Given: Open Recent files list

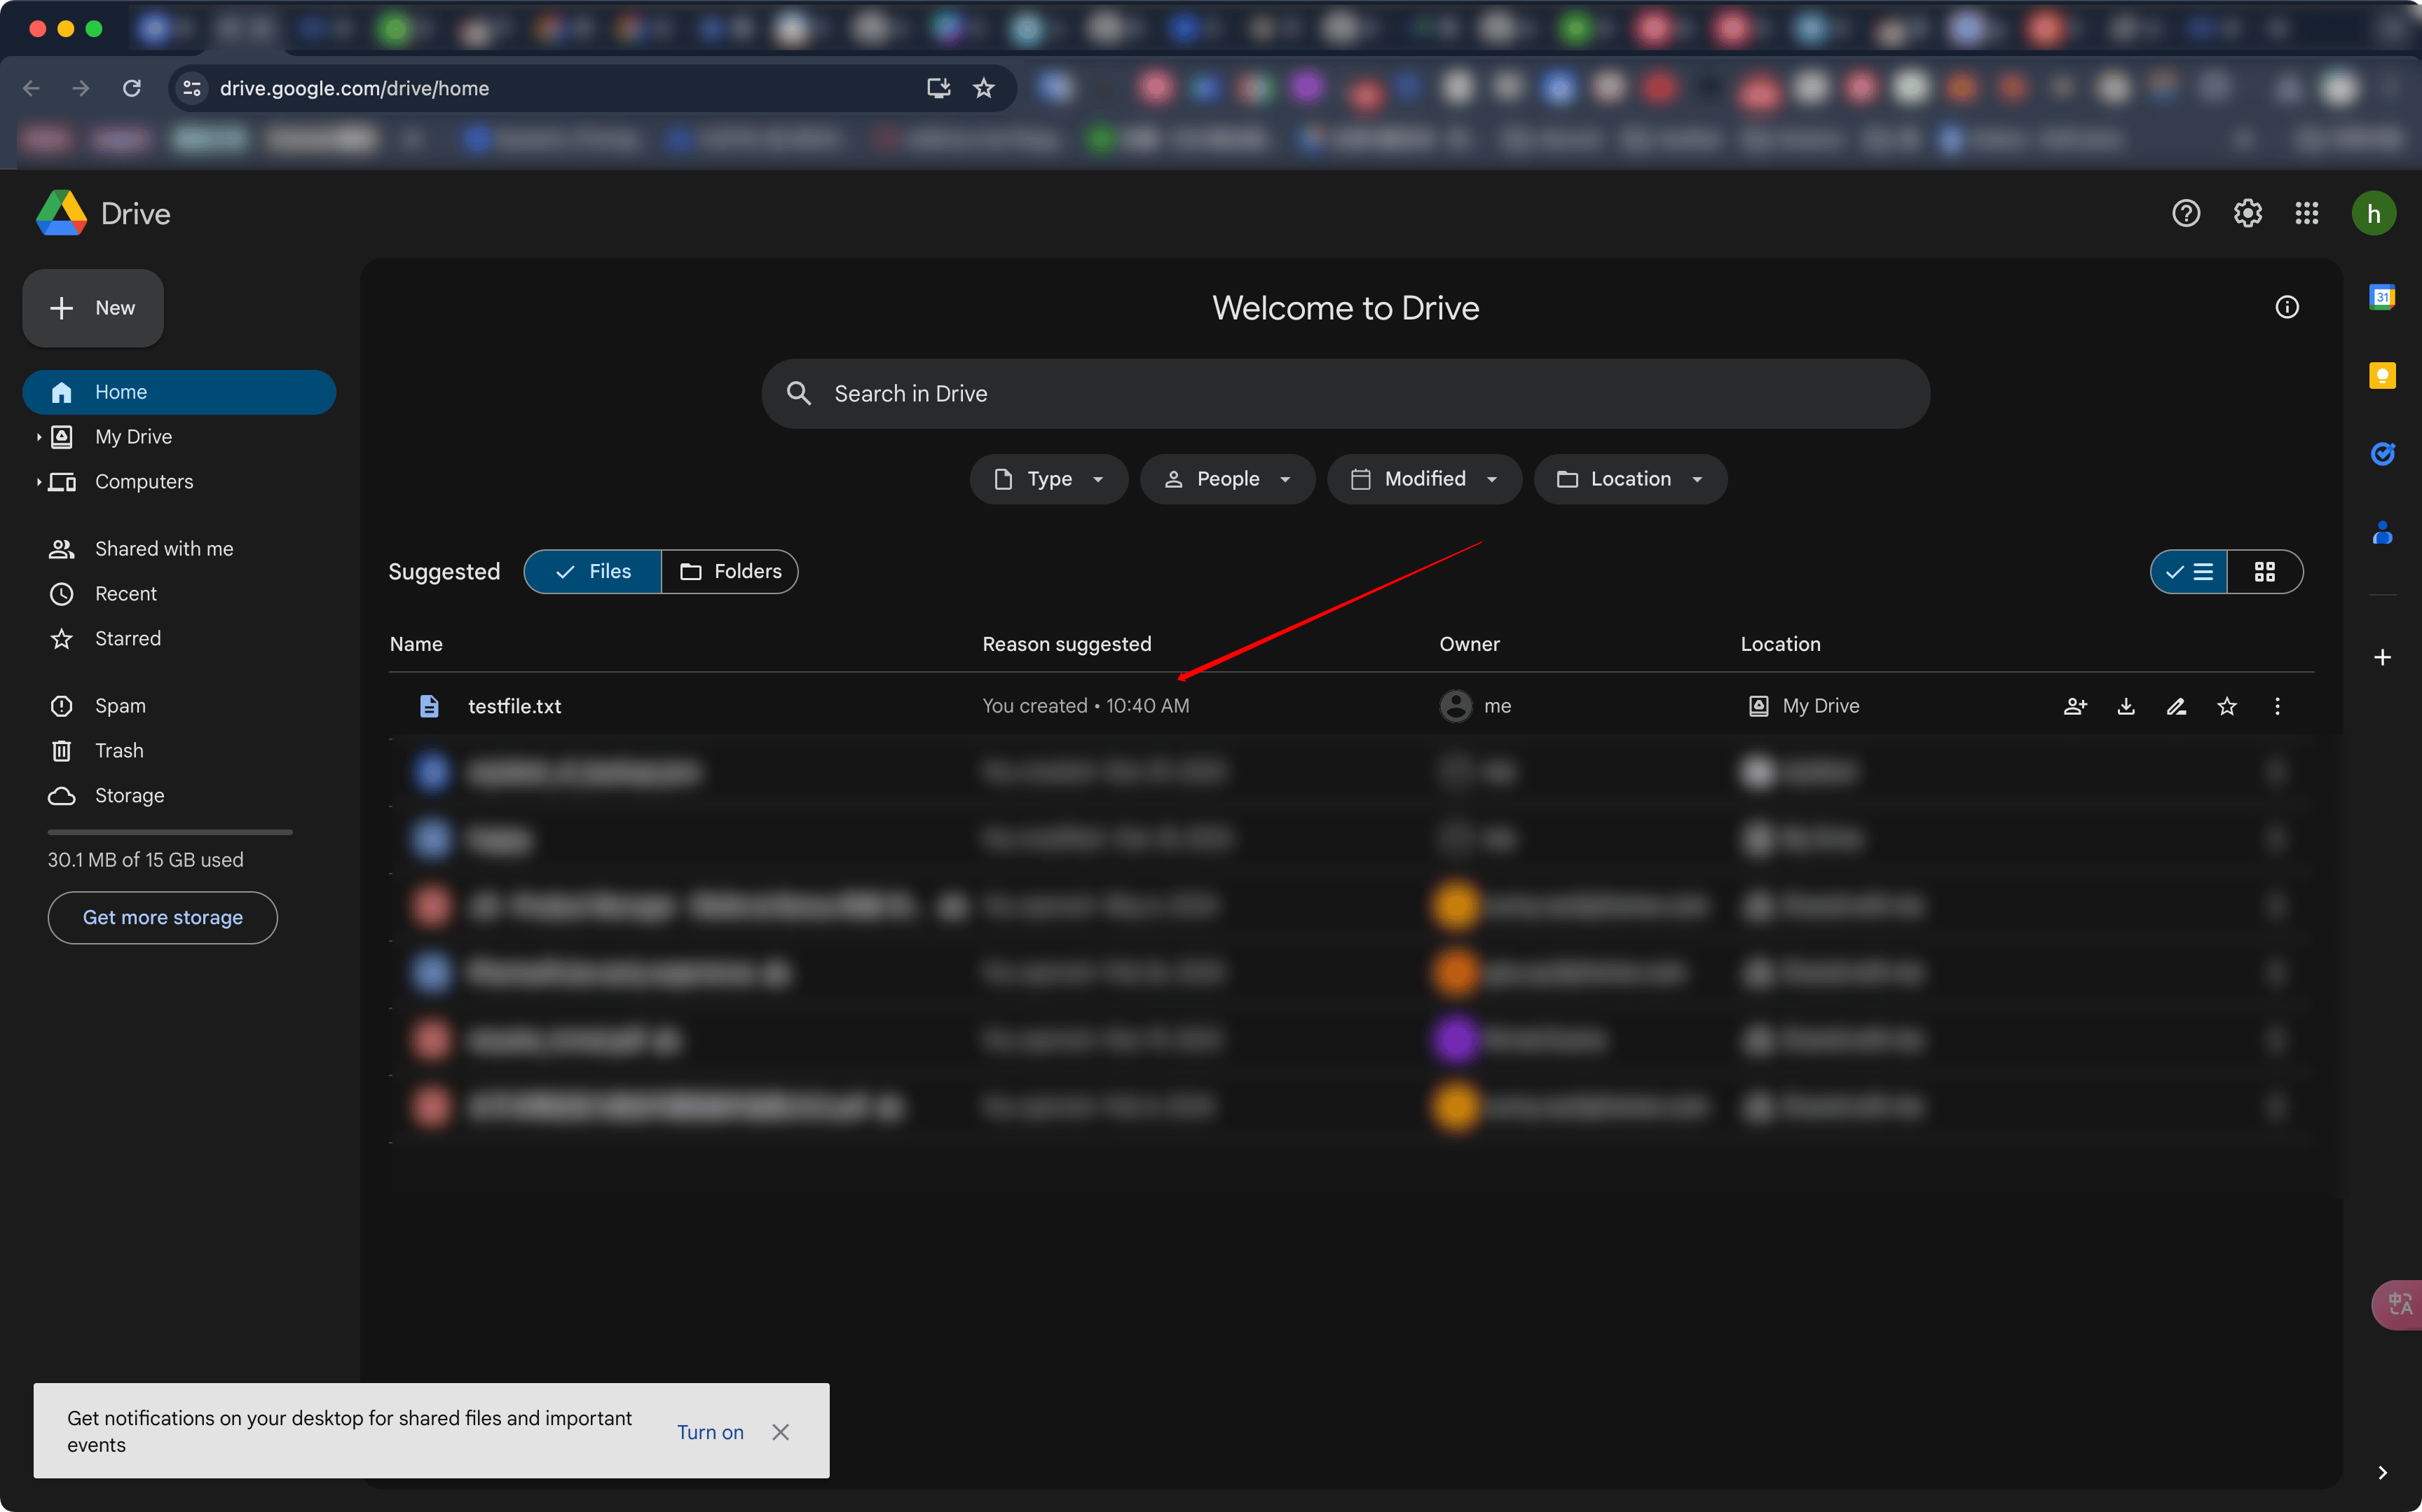Looking at the screenshot, I should pyautogui.click(x=125, y=594).
